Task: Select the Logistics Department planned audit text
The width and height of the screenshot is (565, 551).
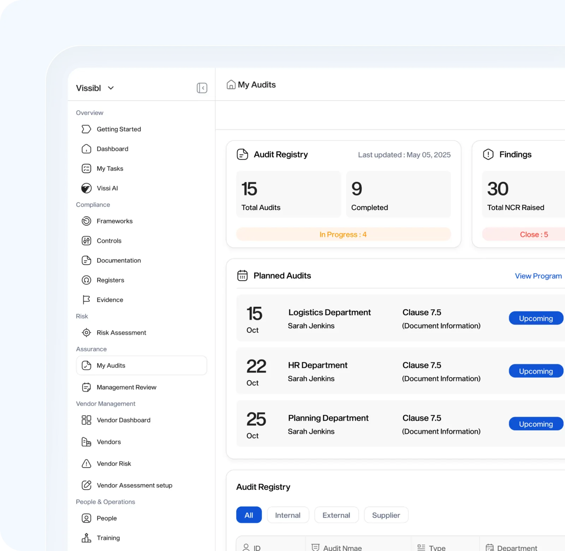Action: 329,312
